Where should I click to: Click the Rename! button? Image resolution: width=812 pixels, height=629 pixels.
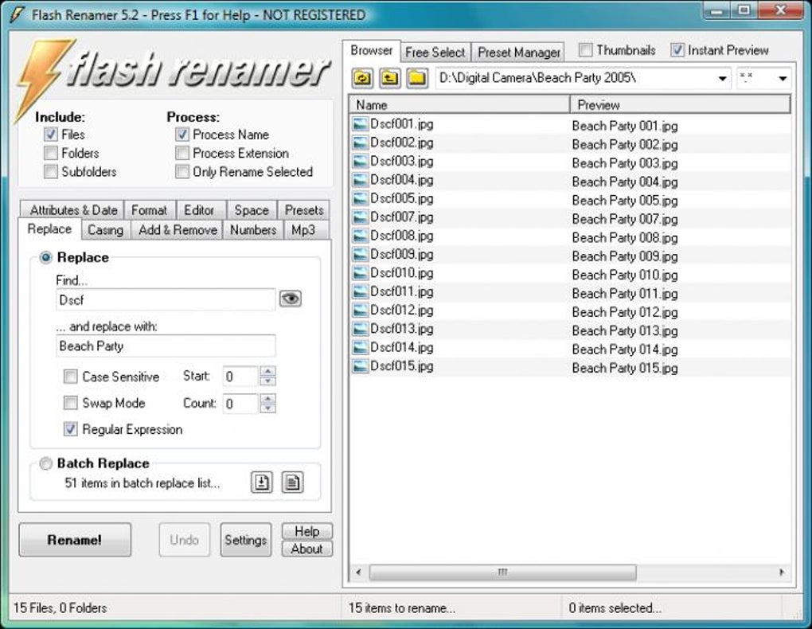75,540
